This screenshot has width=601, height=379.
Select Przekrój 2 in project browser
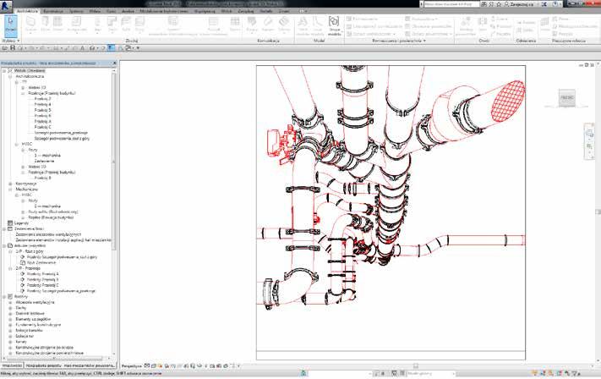42,99
